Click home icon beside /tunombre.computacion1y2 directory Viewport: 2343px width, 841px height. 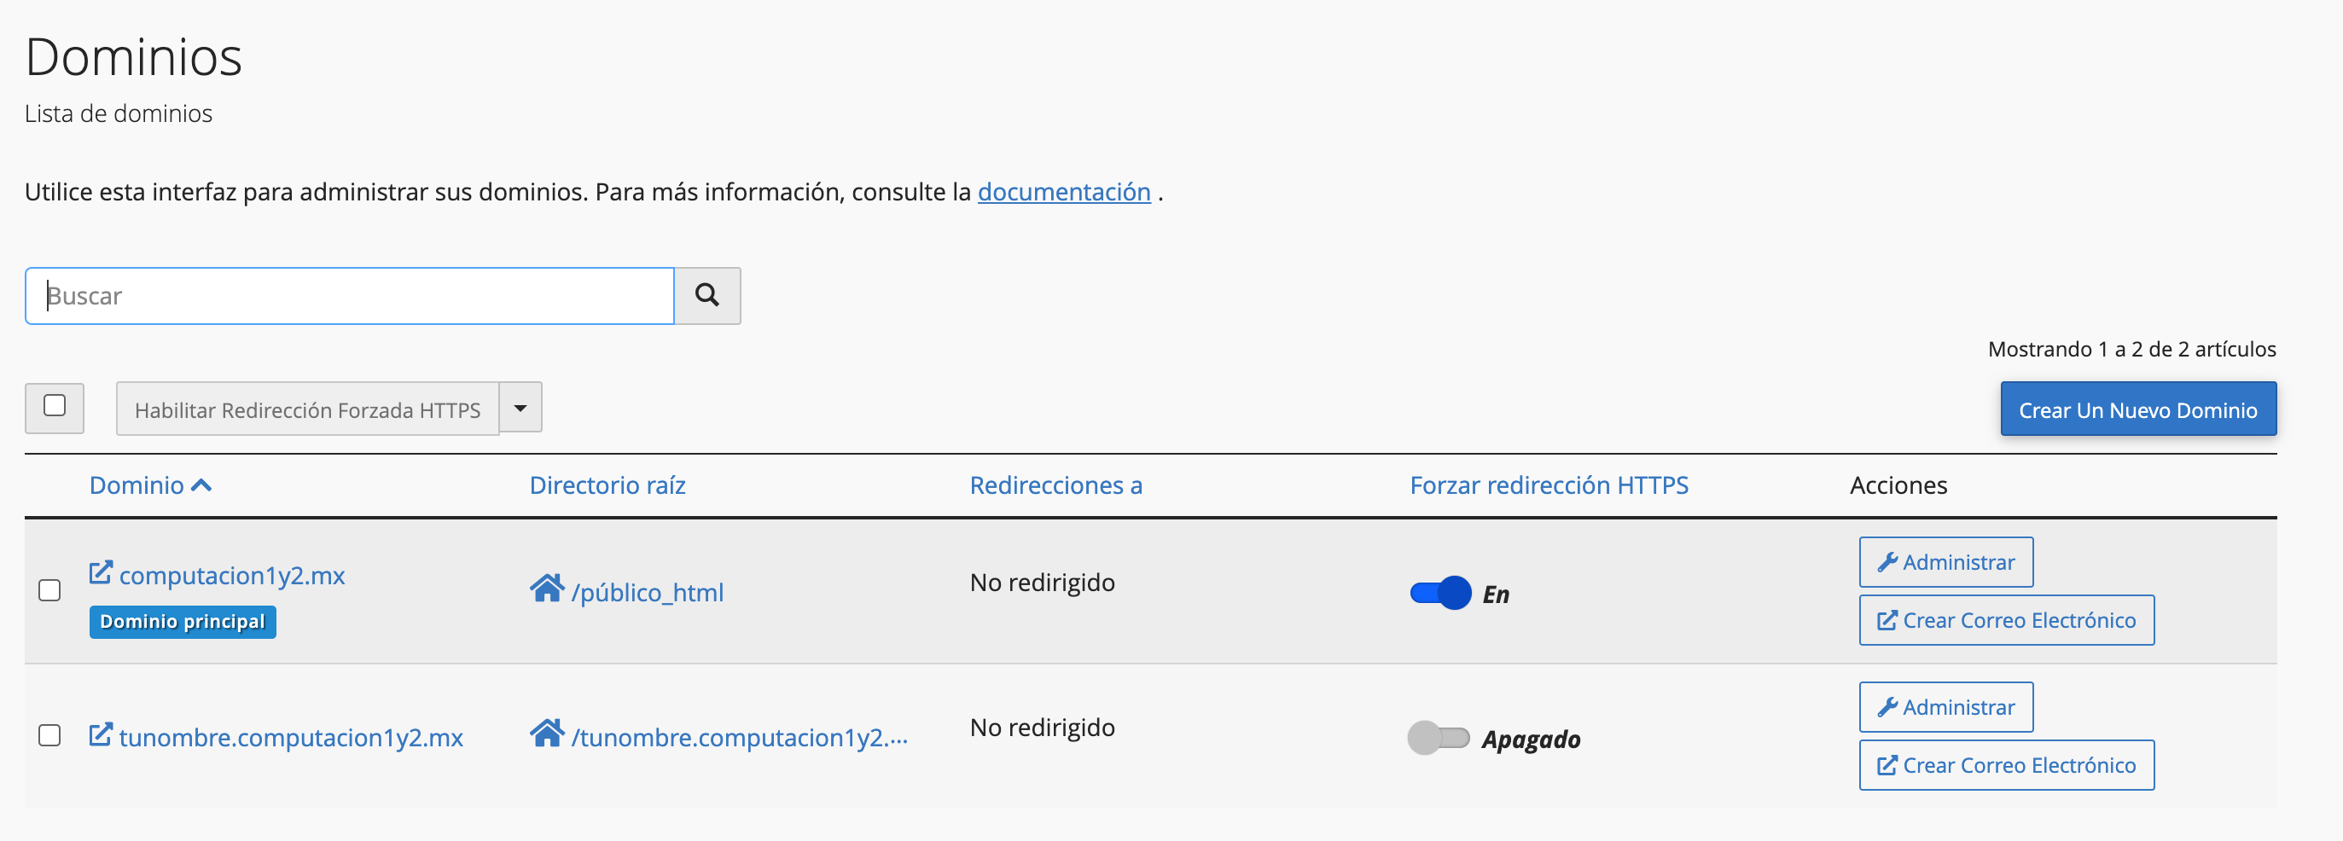click(x=547, y=734)
